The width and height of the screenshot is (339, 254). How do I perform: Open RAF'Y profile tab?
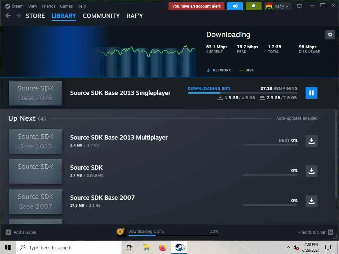(135, 16)
